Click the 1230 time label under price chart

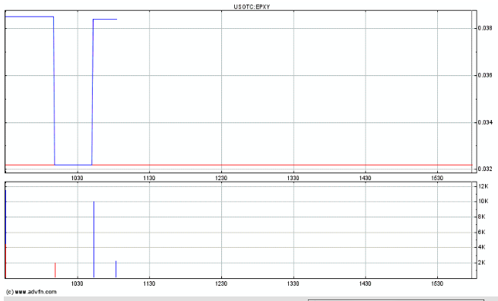tap(221, 178)
